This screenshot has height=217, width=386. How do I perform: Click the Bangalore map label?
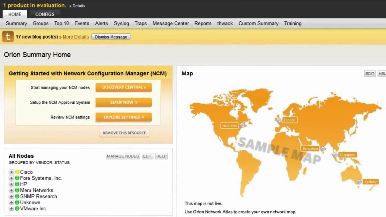[310, 149]
